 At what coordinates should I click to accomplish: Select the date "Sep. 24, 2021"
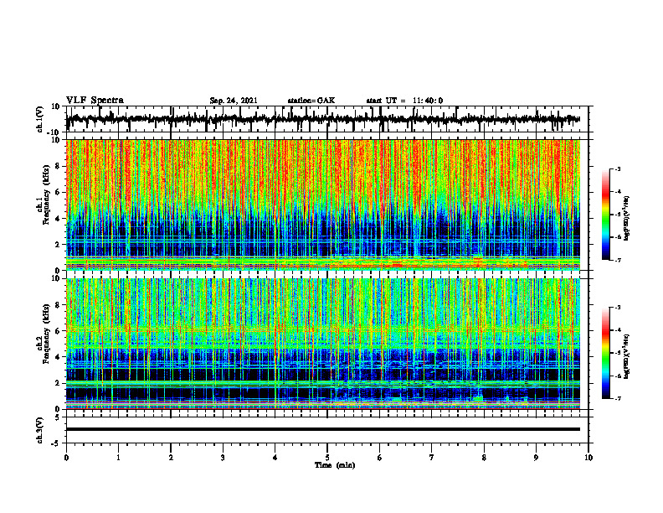pos(234,101)
